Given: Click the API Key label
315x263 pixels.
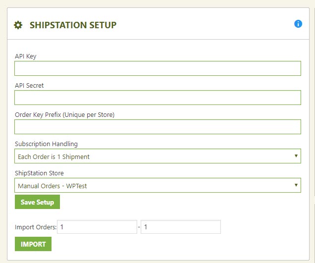Looking at the screenshot, I should [25, 56].
